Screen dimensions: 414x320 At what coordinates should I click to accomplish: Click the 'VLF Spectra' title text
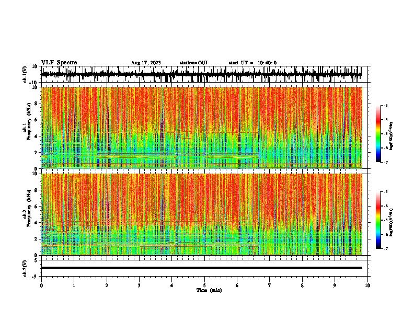coord(59,63)
